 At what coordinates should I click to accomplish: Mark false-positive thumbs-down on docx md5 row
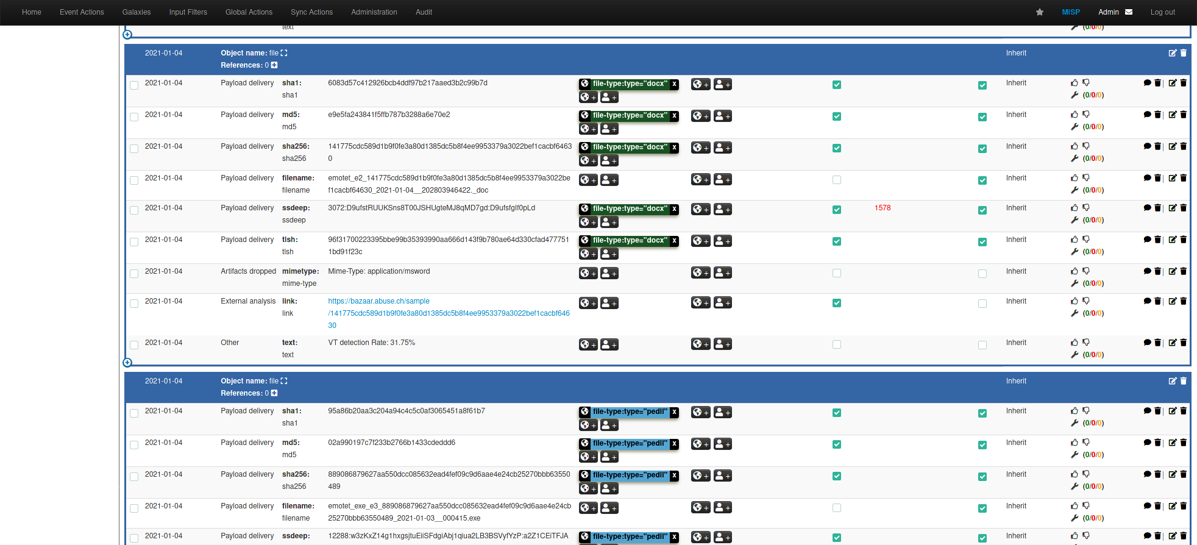click(1086, 115)
